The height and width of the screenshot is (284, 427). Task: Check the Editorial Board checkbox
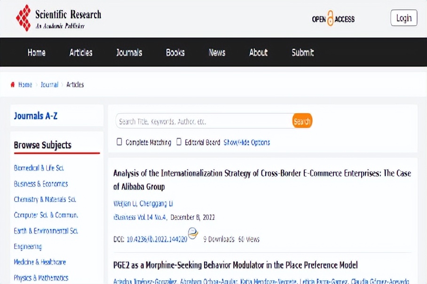coord(179,142)
